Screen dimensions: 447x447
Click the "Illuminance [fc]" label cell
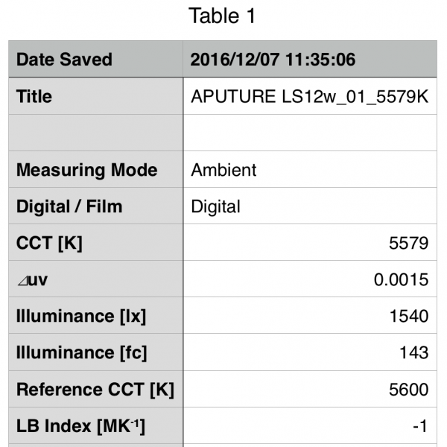pos(95,352)
